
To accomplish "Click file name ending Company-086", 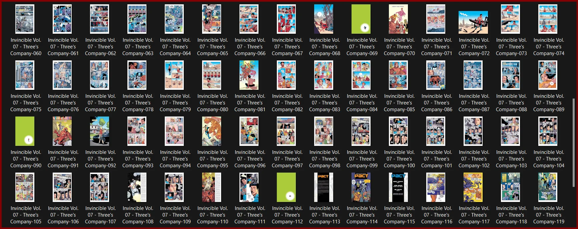I will pyautogui.click(x=437, y=103).
